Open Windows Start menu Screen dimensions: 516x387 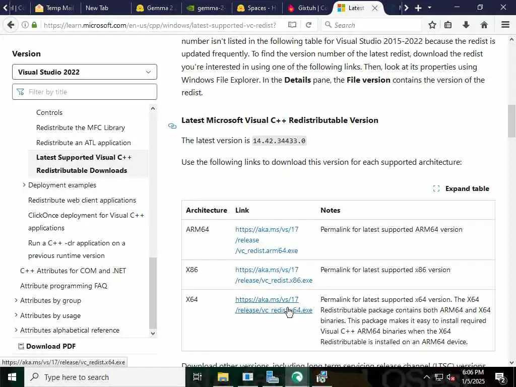click(x=12, y=377)
